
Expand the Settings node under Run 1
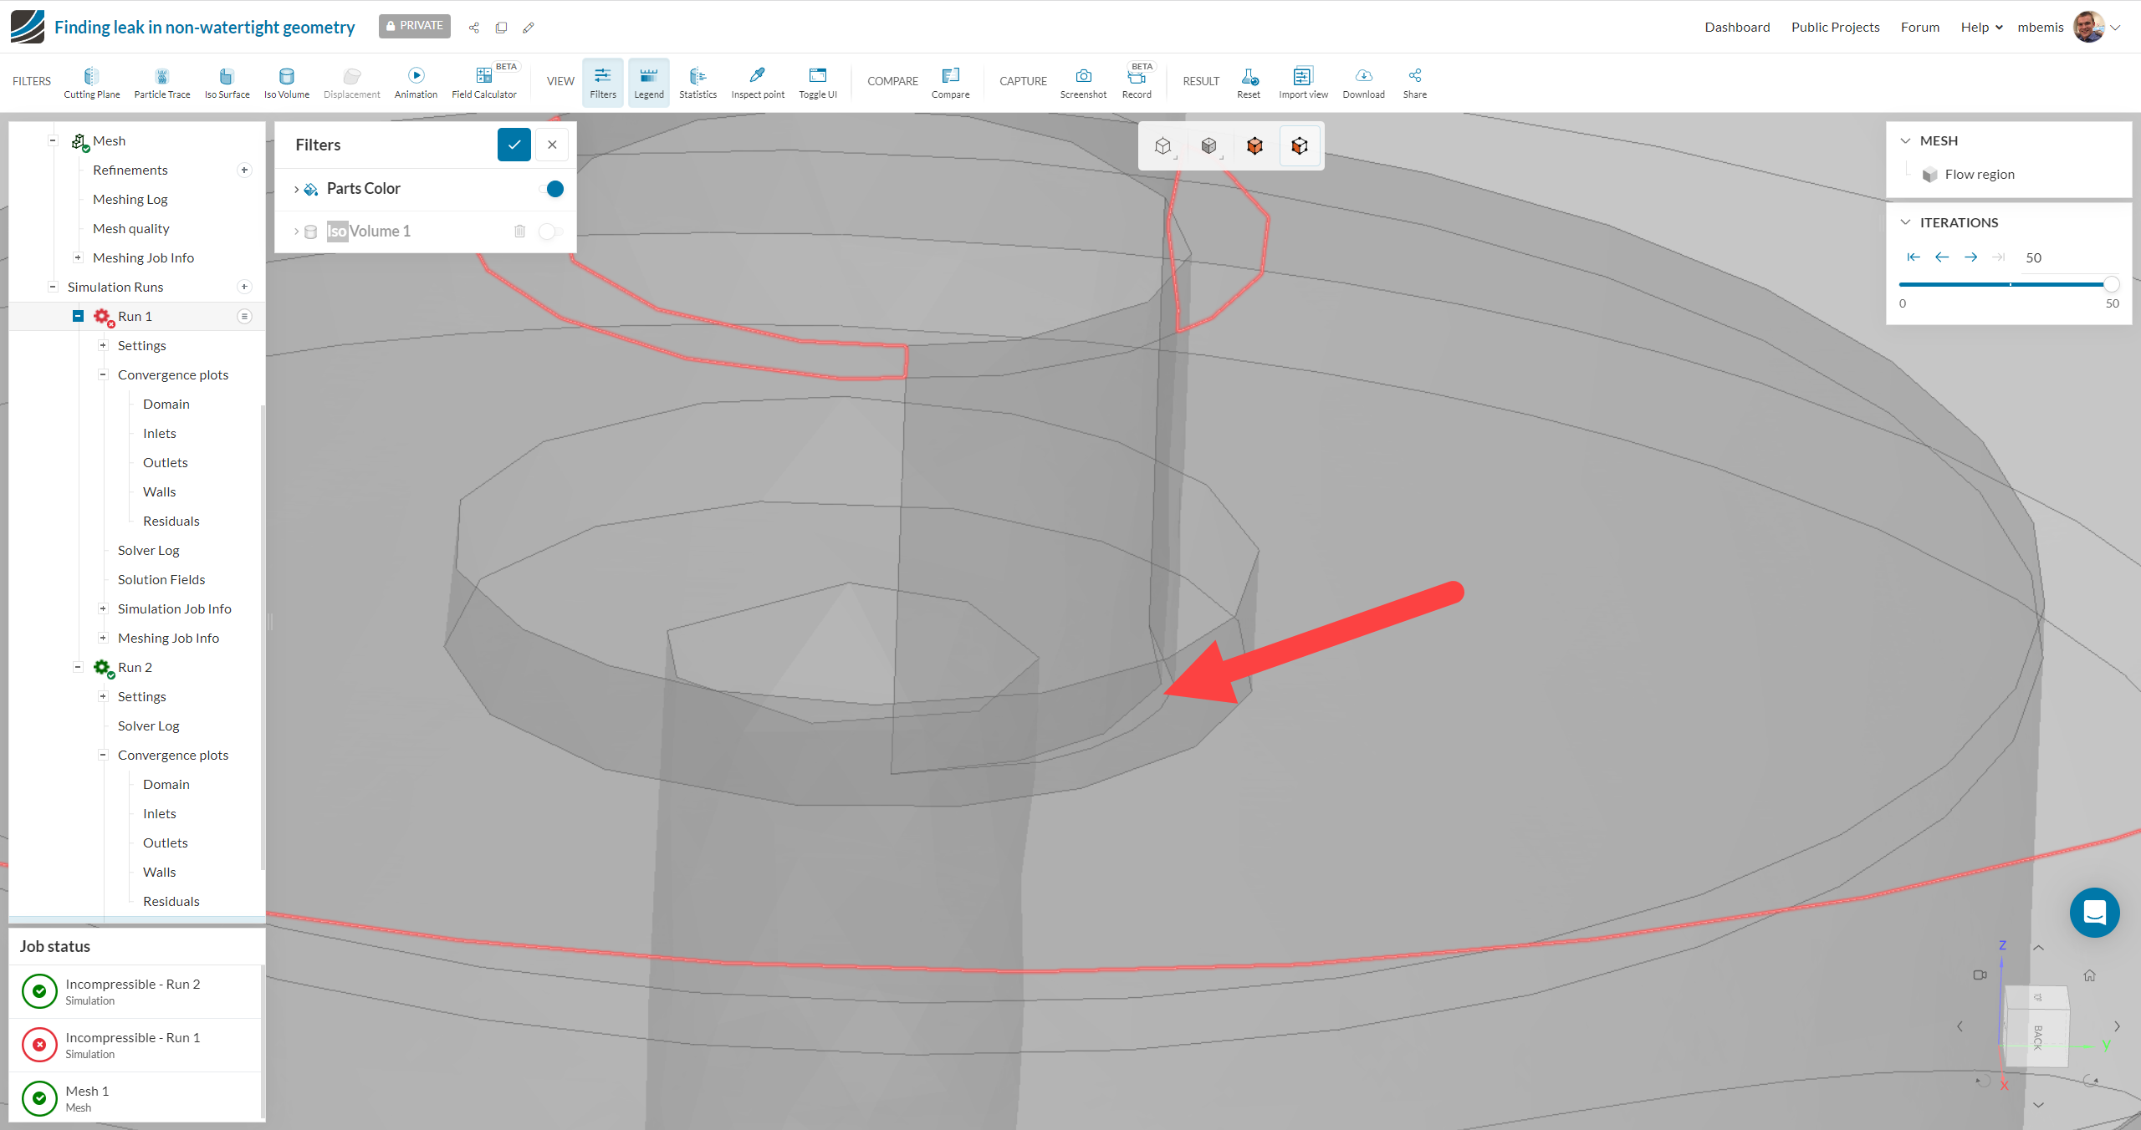(x=104, y=345)
